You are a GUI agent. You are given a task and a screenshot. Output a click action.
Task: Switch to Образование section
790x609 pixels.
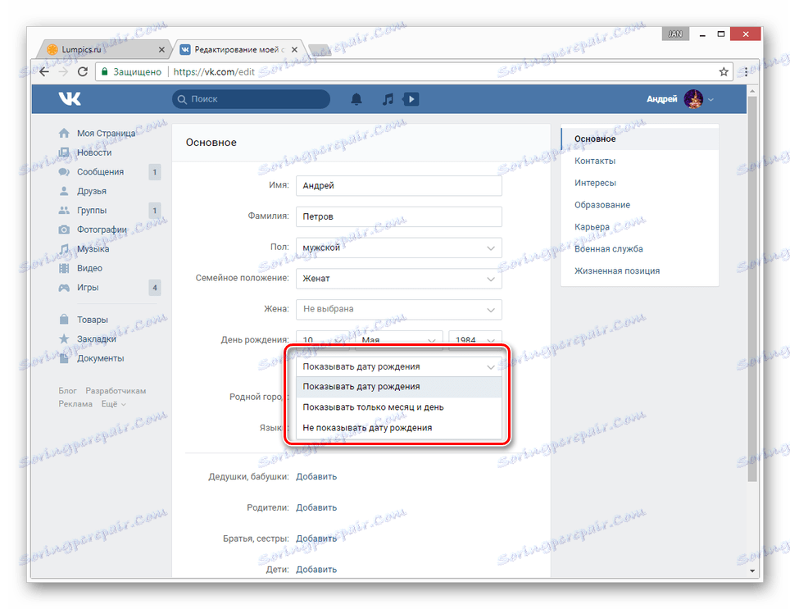[640, 205]
